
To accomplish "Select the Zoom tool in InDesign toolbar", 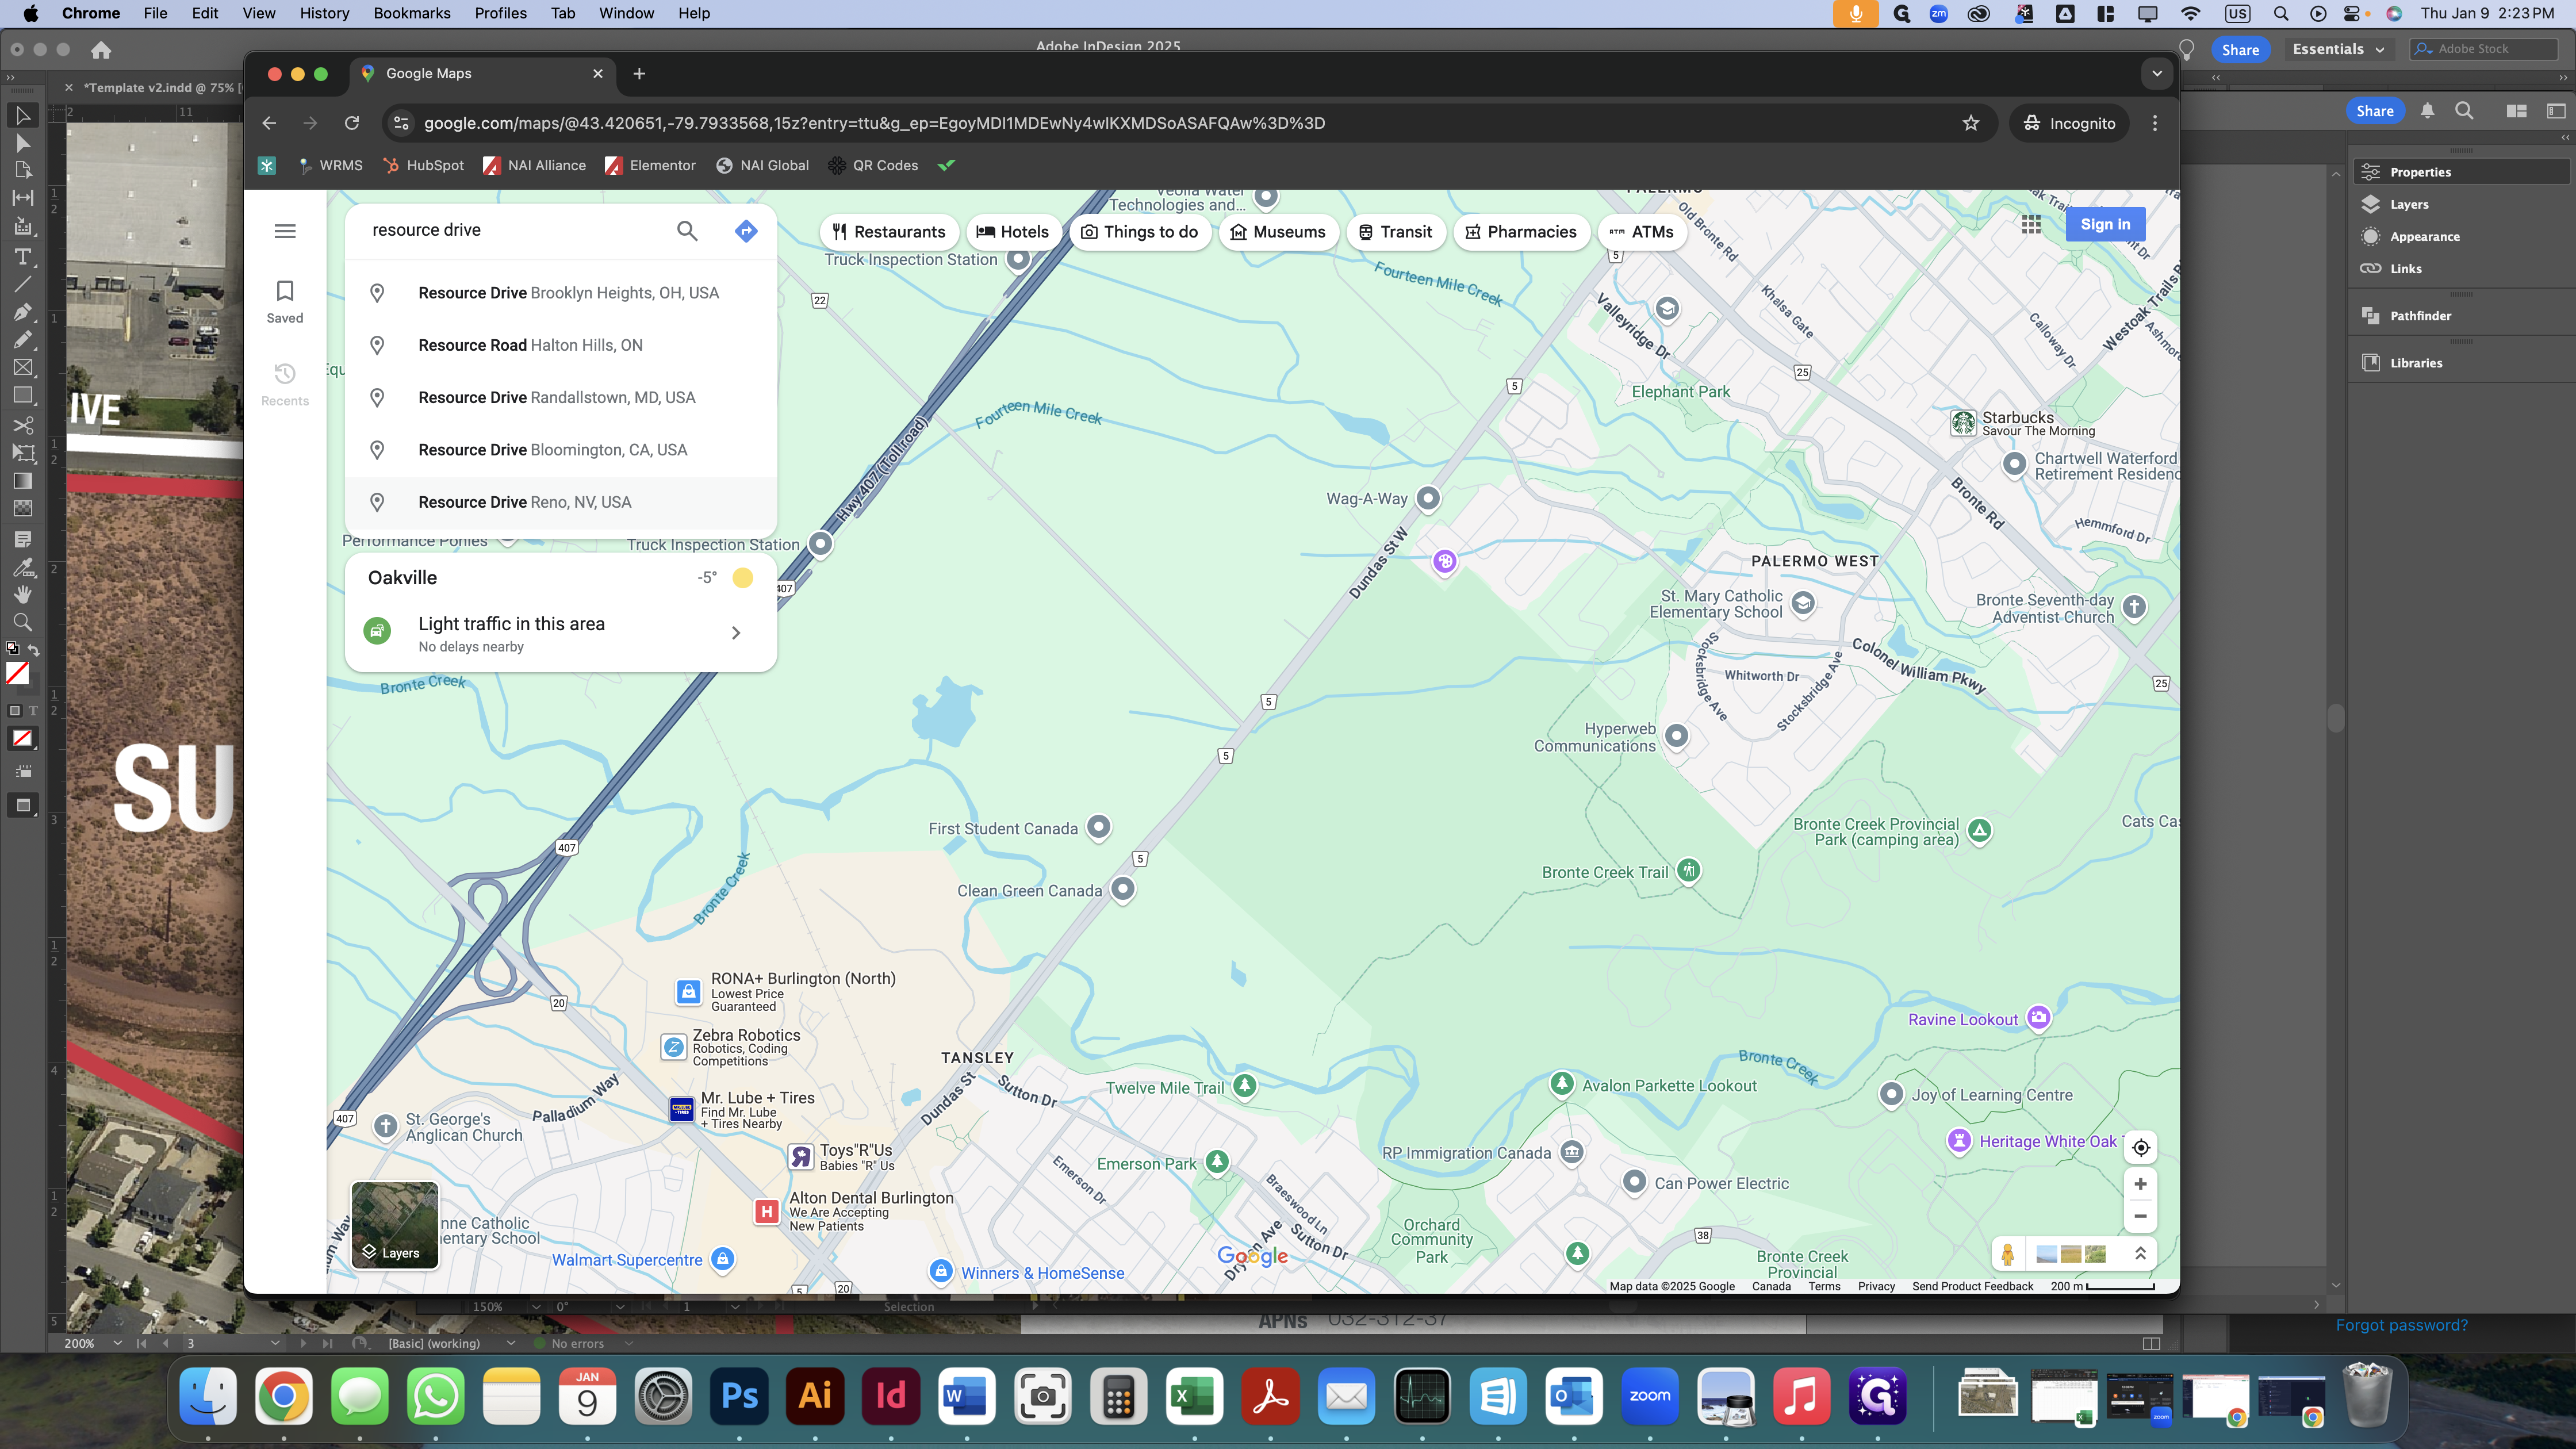I will pos(22,622).
